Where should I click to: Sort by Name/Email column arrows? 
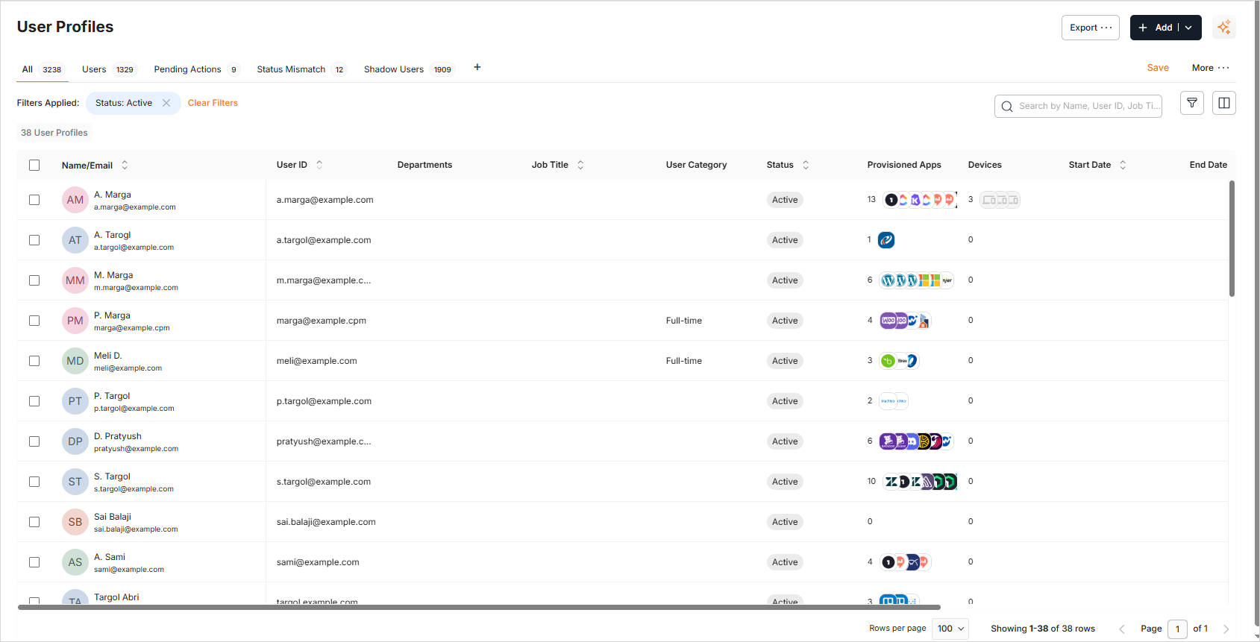(x=125, y=165)
